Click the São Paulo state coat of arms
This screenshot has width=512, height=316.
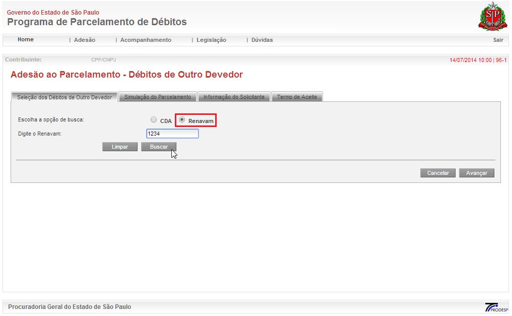click(x=489, y=17)
